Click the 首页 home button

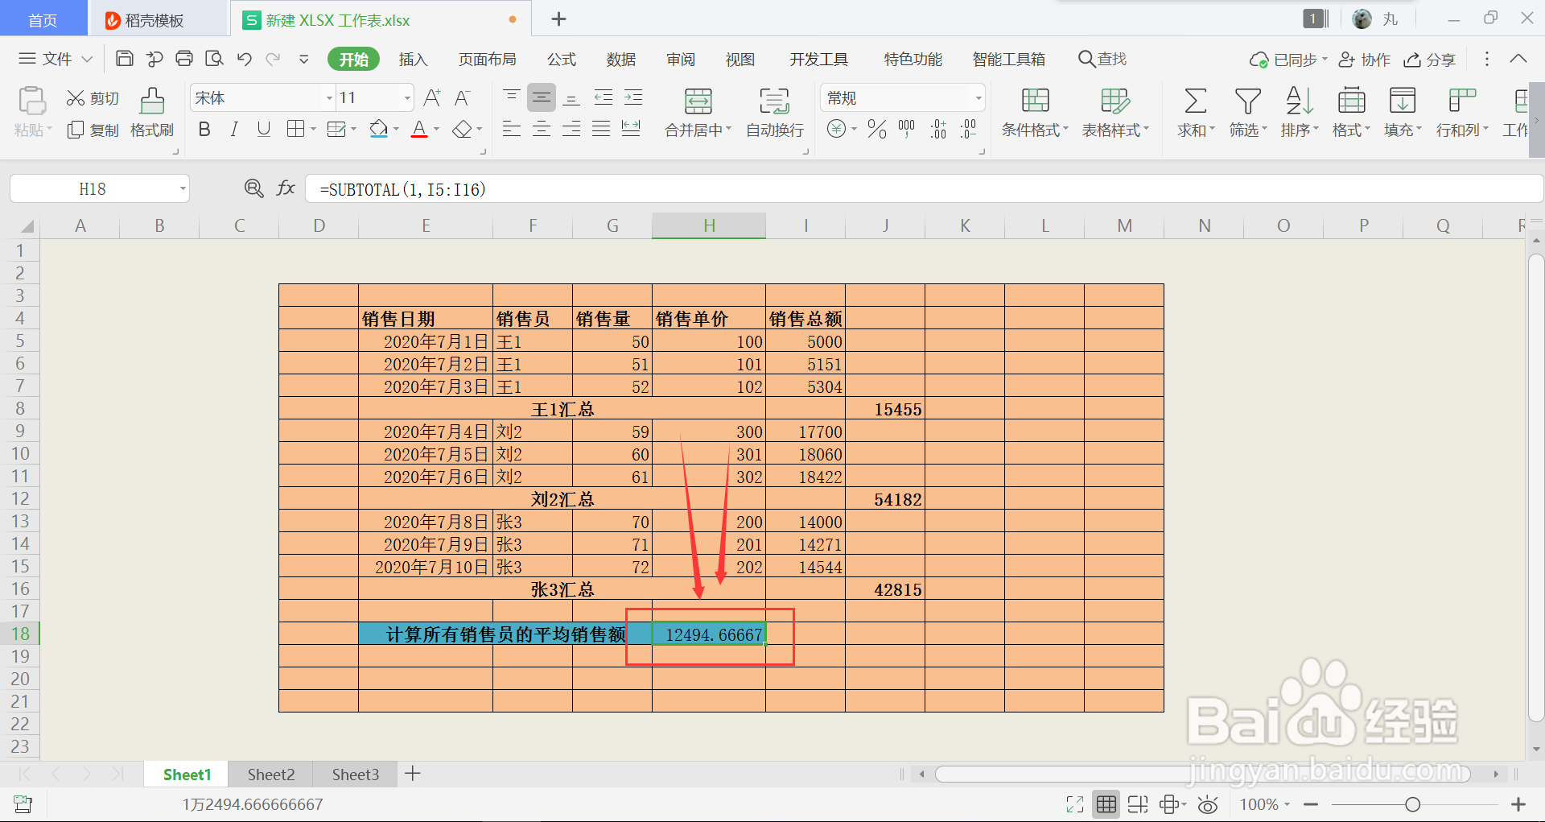43,20
